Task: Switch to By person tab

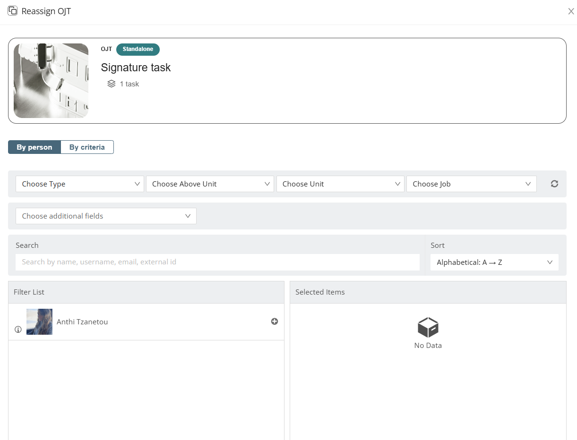Action: point(34,147)
